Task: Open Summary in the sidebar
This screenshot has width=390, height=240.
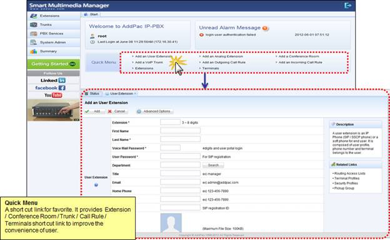Action: point(54,51)
